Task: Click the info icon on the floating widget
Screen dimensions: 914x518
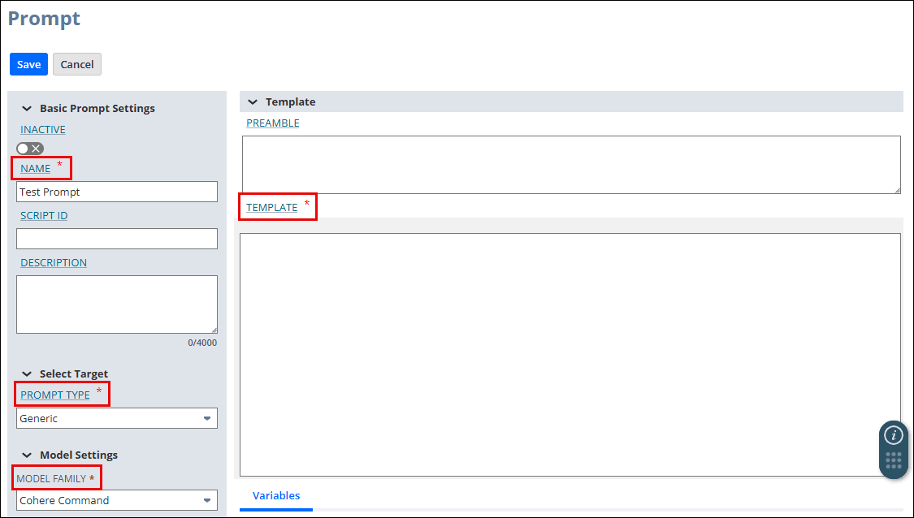Action: [x=894, y=435]
